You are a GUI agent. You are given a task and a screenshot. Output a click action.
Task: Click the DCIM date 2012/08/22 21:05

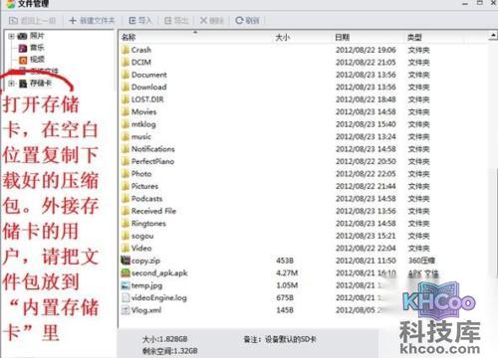366,62
